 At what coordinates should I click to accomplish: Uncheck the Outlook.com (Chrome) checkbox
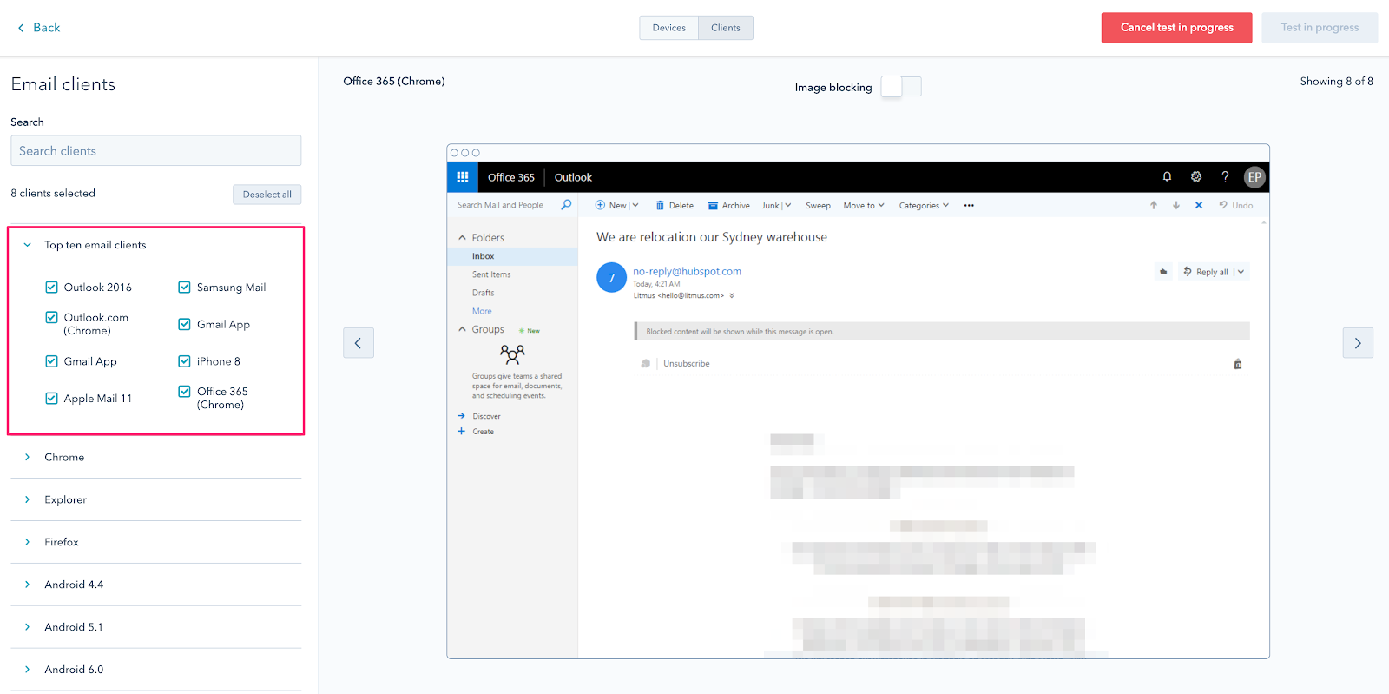click(x=52, y=317)
